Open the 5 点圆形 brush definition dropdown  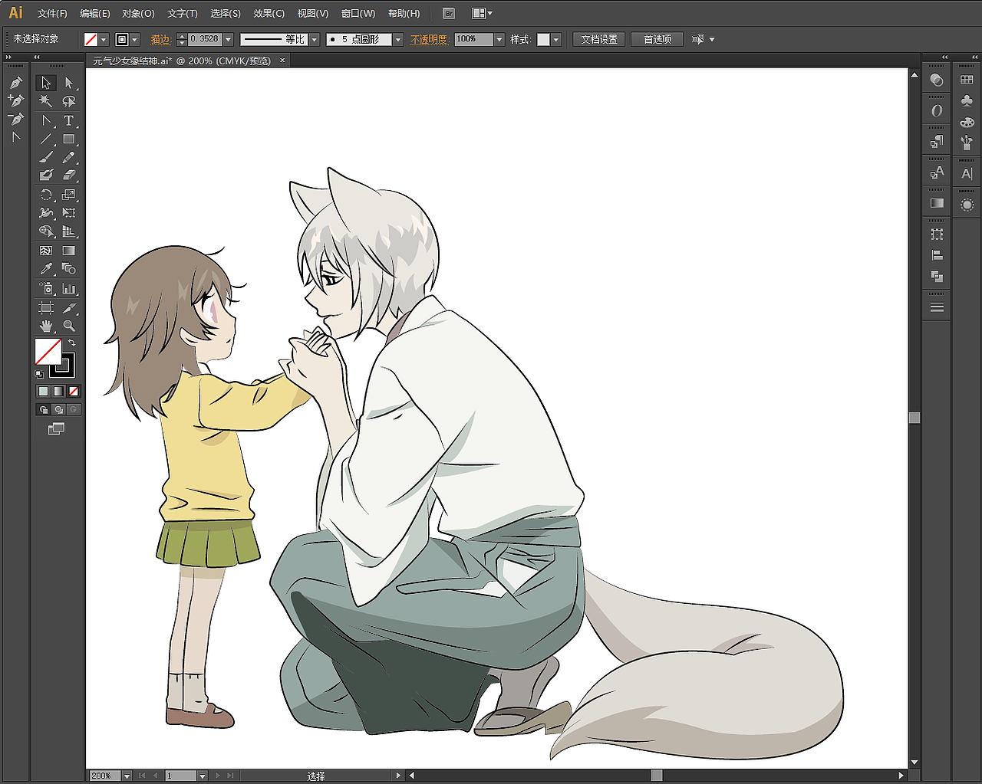click(398, 39)
